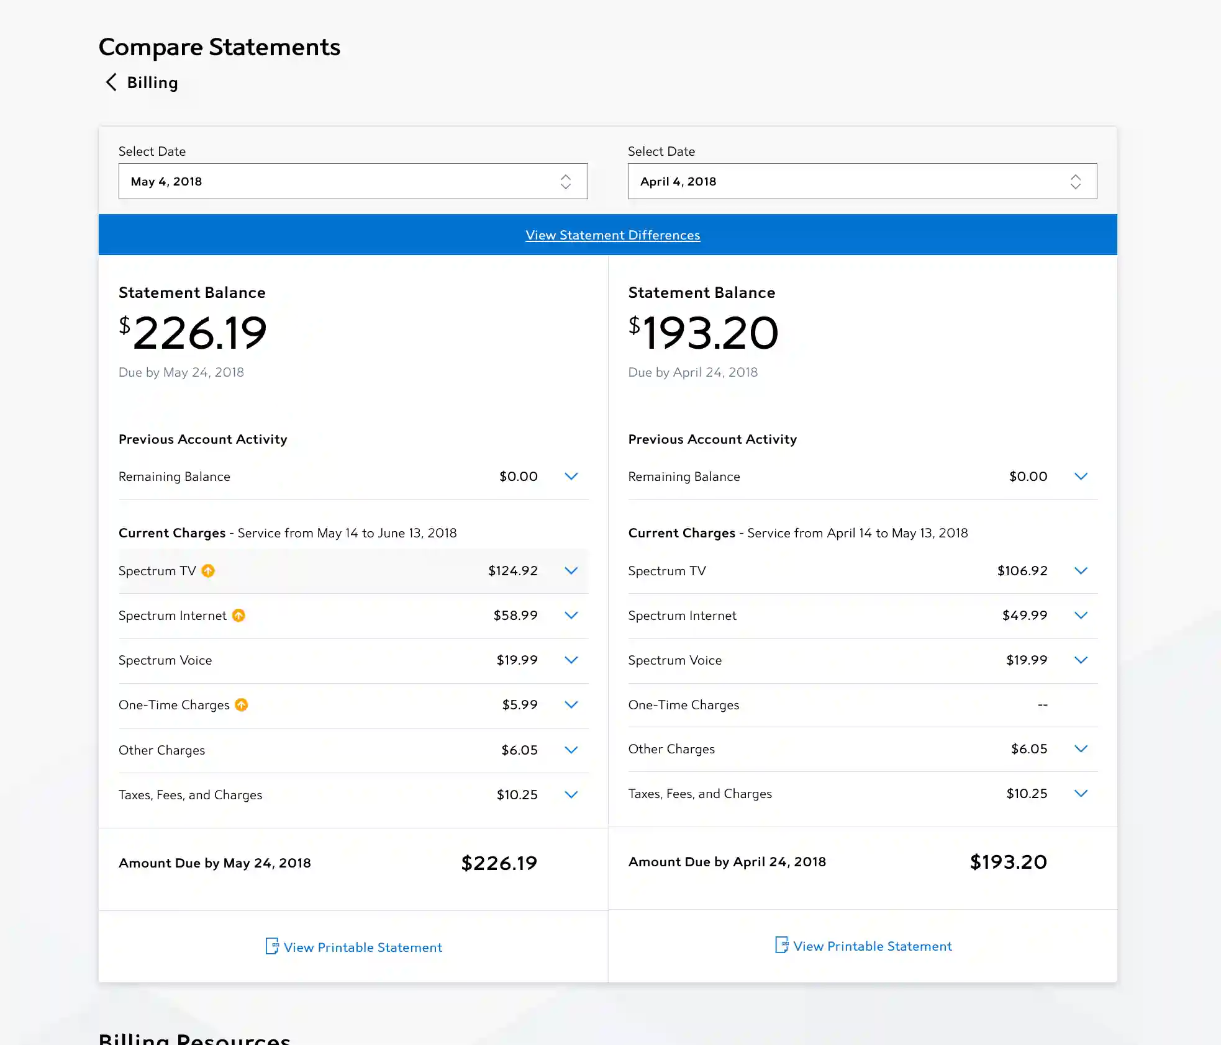1221x1045 pixels.
Task: Click Current Charges May 14 to June 13 heading
Action: click(x=288, y=533)
